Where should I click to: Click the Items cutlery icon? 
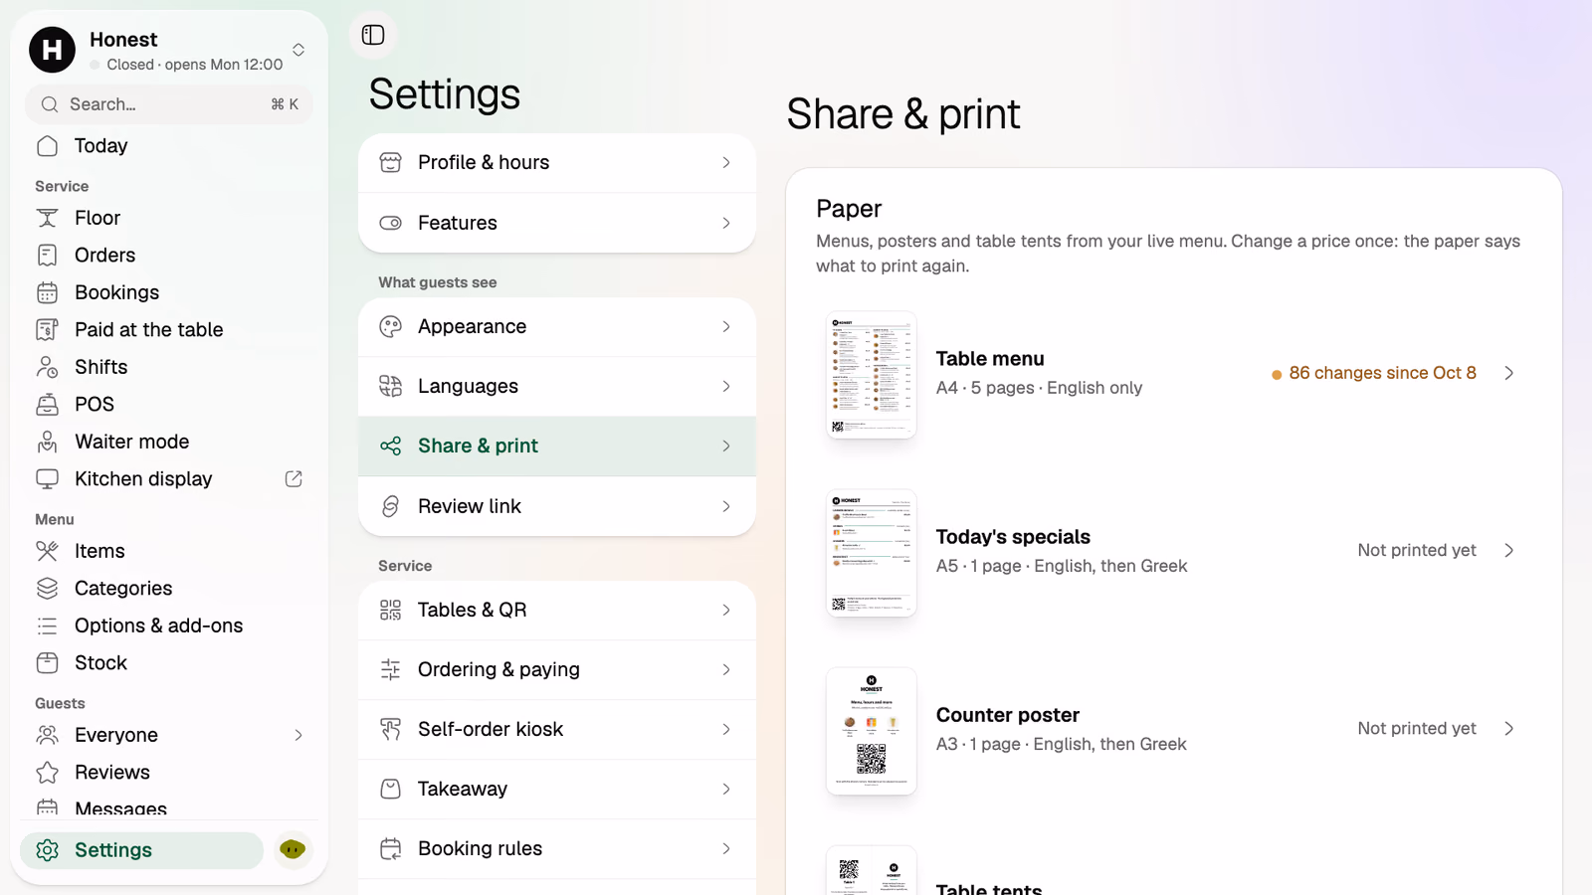tap(47, 551)
